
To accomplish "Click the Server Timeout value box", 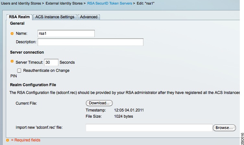I will click(x=51, y=62).
